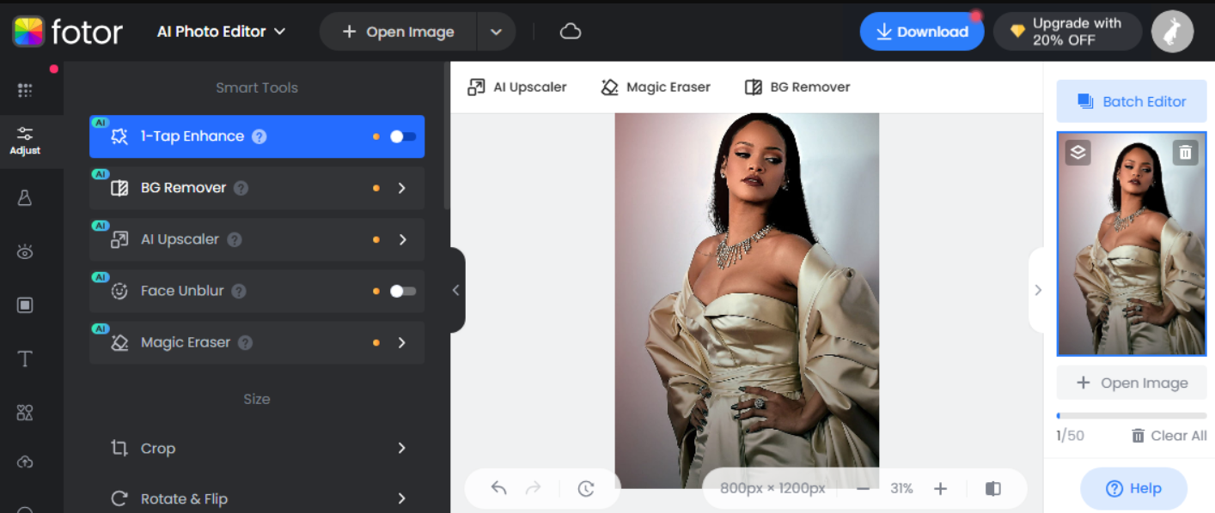Click the main canvas photo
1215x513 pixels.
tap(747, 300)
